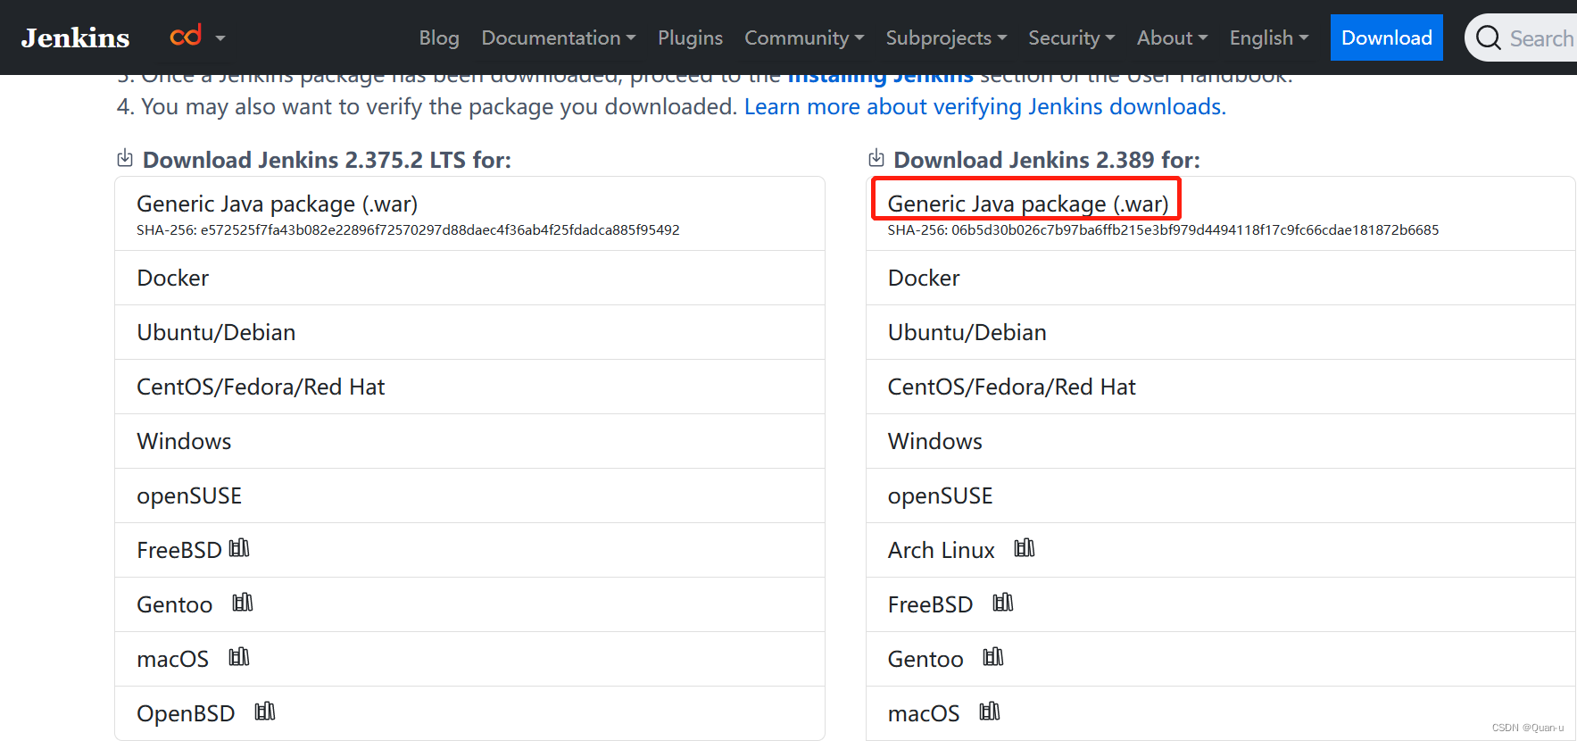This screenshot has height=741, width=1577.
Task: Click the search magnifier icon
Action: coord(1488,37)
